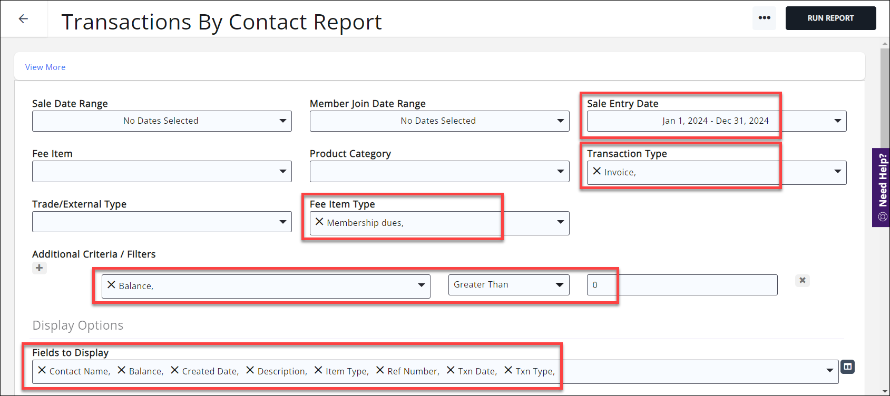Image resolution: width=890 pixels, height=396 pixels.
Task: Expand the Trade/External Type dropdown
Action: 162,222
